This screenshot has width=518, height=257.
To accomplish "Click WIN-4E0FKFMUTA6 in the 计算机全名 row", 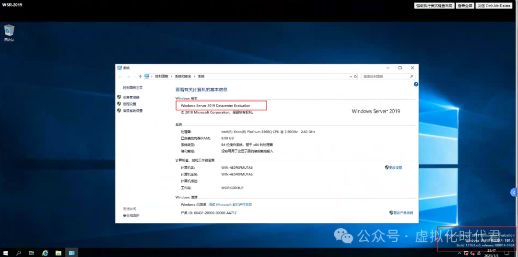I will 237,174.
